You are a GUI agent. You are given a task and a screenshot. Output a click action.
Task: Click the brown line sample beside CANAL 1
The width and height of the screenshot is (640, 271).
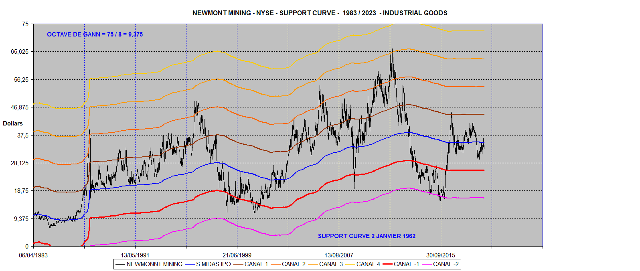coord(238,264)
